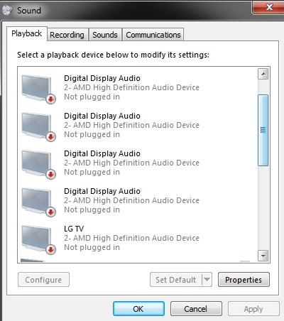
Task: Click the Sound speaker icon in title bar
Action: (x=7, y=10)
